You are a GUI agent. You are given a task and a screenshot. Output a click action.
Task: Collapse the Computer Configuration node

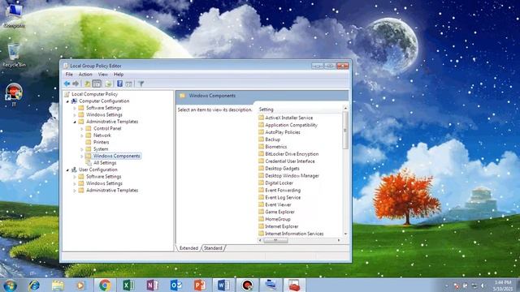point(67,101)
